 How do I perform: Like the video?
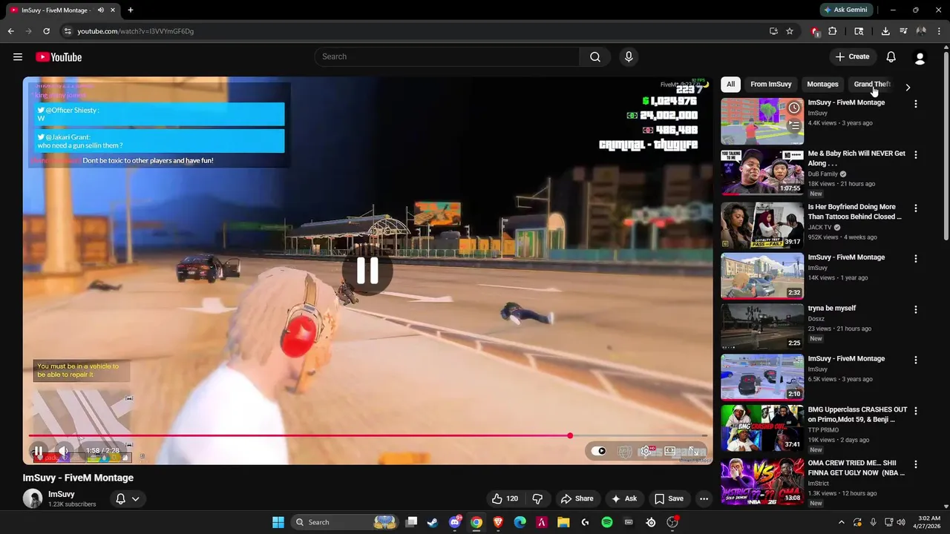click(x=504, y=499)
